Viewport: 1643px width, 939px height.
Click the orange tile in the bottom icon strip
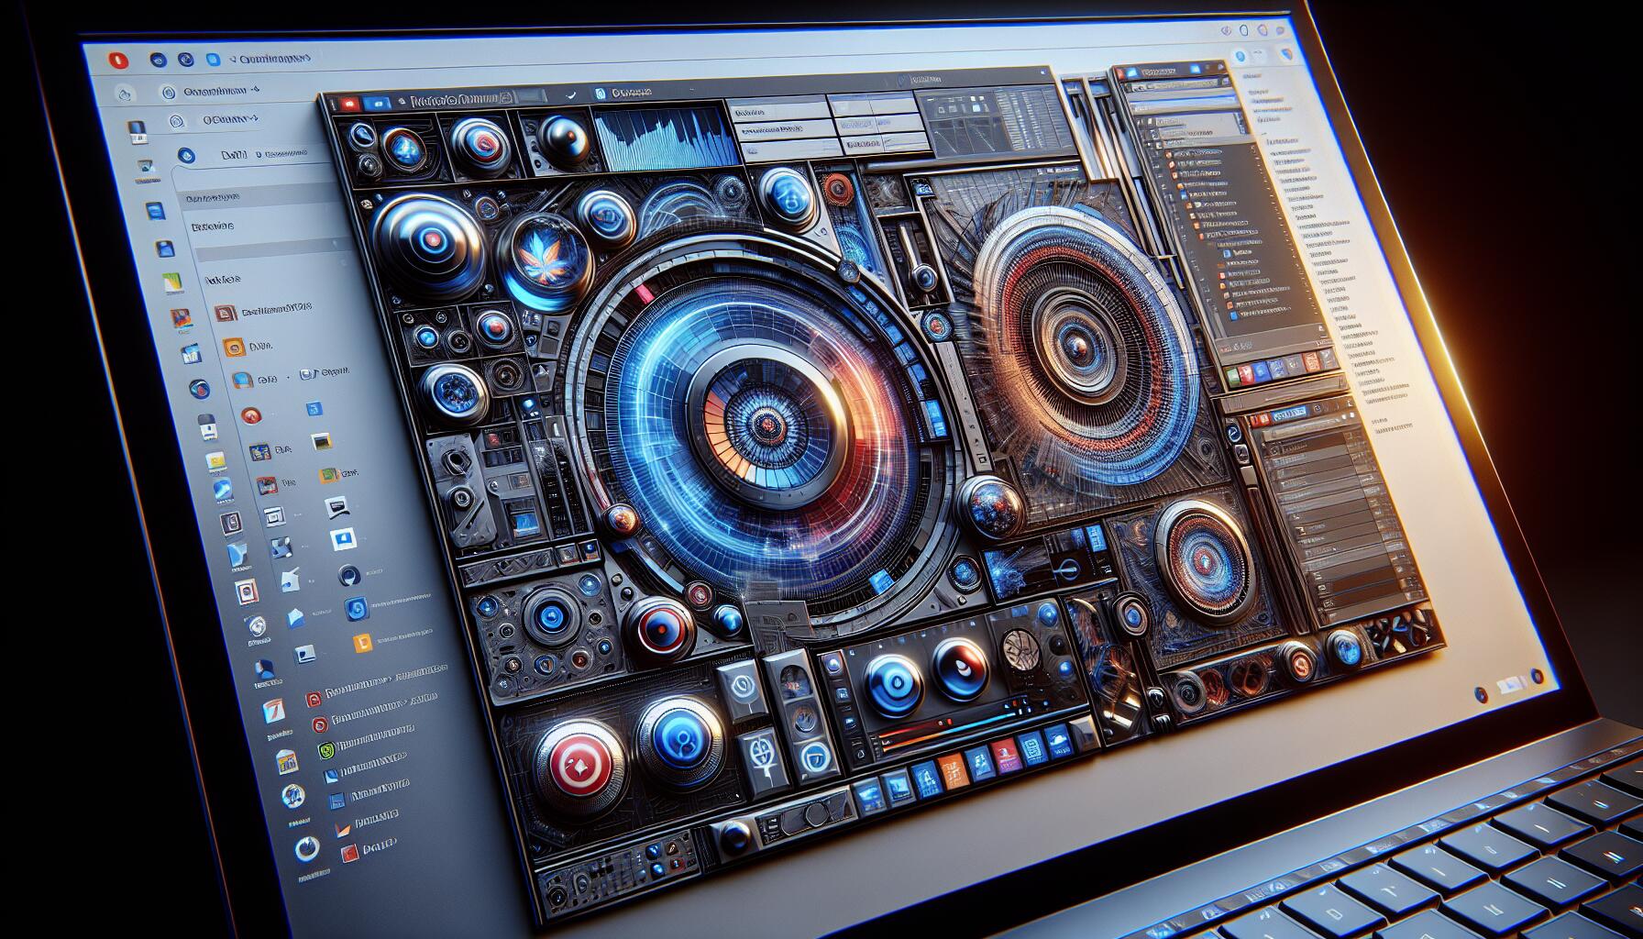954,768
